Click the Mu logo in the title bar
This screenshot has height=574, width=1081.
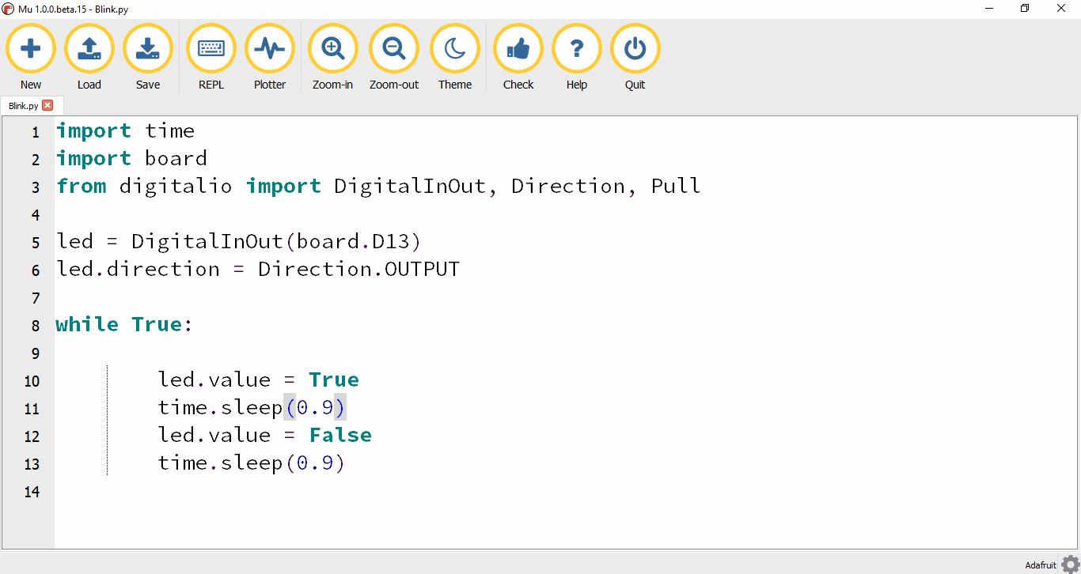pos(8,9)
